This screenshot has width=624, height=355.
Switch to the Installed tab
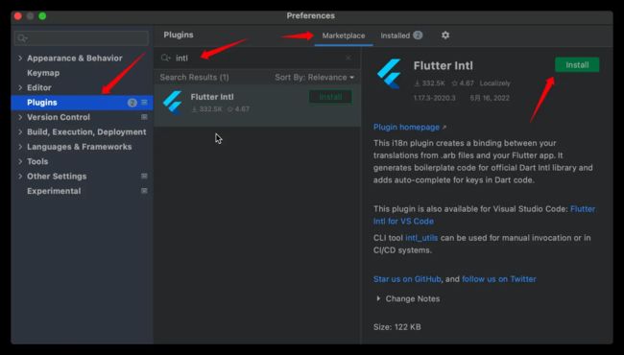[401, 35]
